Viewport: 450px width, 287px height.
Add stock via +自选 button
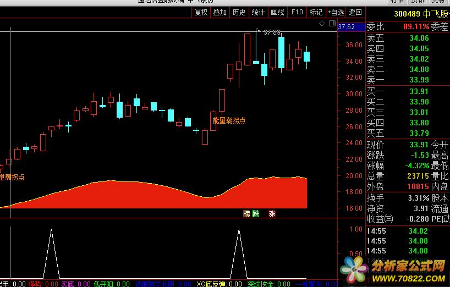[336, 12]
